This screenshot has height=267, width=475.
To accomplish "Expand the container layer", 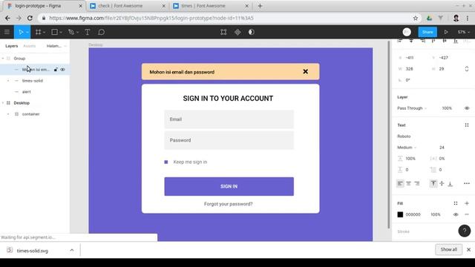I will (8, 114).
